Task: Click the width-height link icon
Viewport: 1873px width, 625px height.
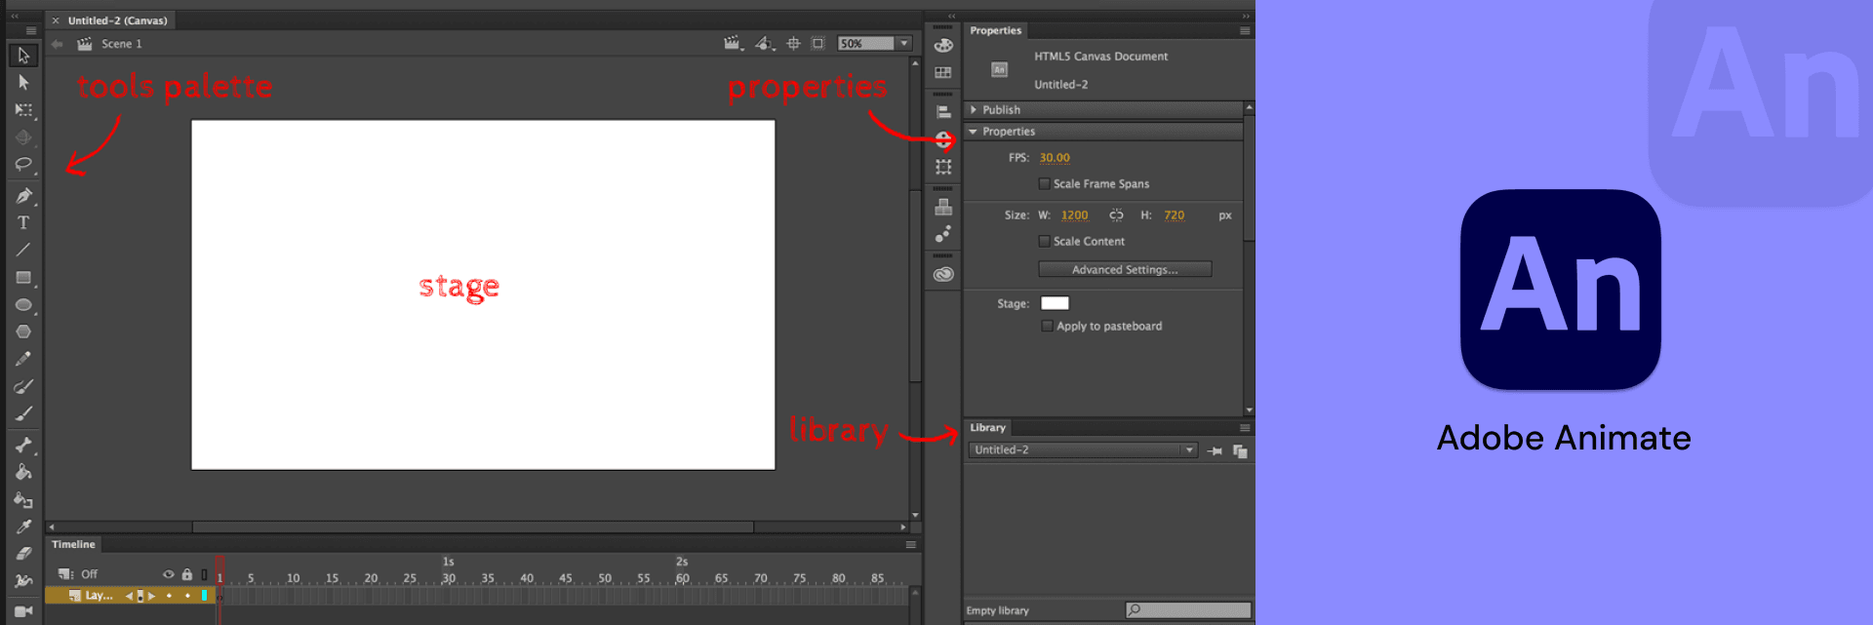Action: pyautogui.click(x=1116, y=215)
